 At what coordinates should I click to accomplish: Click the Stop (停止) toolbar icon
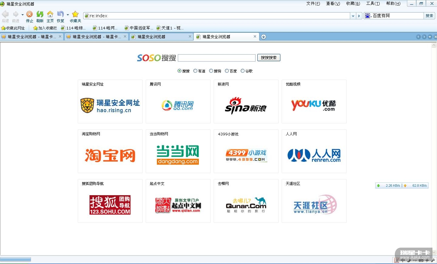coord(29,14)
